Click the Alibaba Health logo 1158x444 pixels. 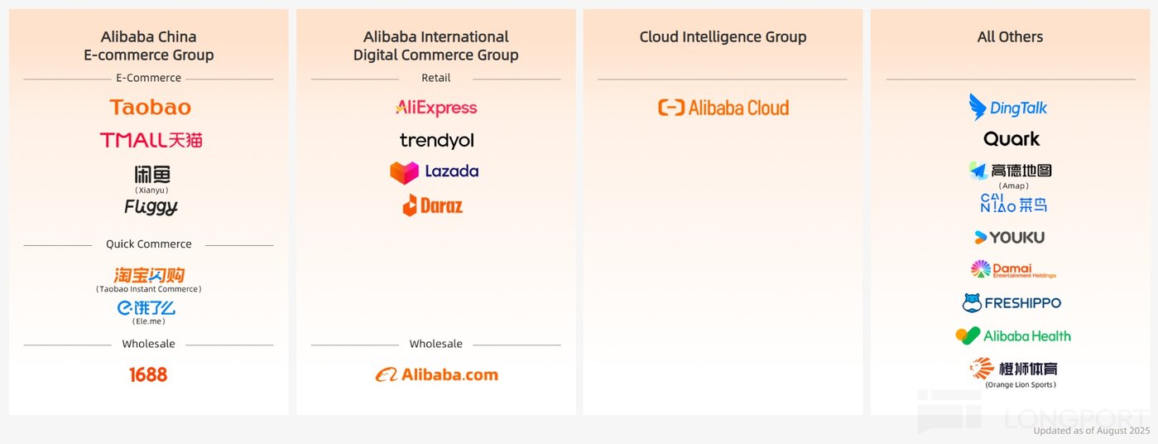coord(1013,335)
